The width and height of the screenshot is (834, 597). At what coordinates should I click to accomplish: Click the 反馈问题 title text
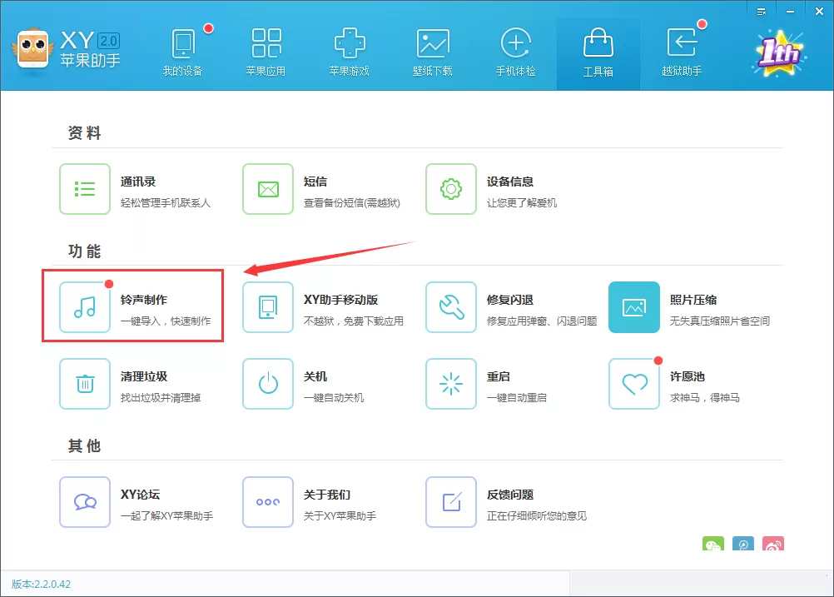click(x=510, y=495)
